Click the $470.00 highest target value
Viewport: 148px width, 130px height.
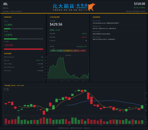(x=84, y=34)
